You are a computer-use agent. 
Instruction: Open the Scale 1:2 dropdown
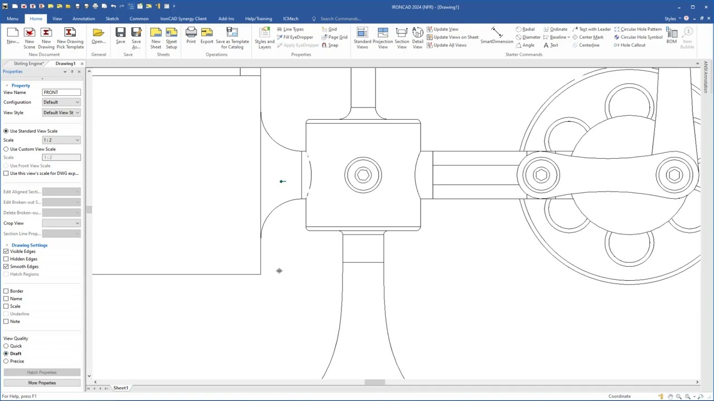pos(61,140)
